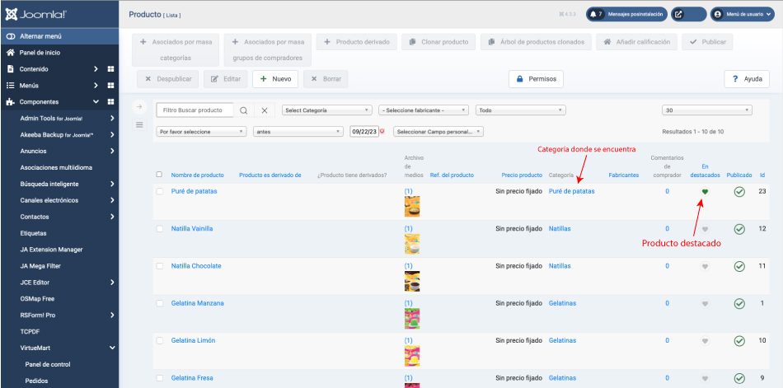This screenshot has width=783, height=388.
Task: Click published checkmark for Gelatina Manzana
Action: 739,304
